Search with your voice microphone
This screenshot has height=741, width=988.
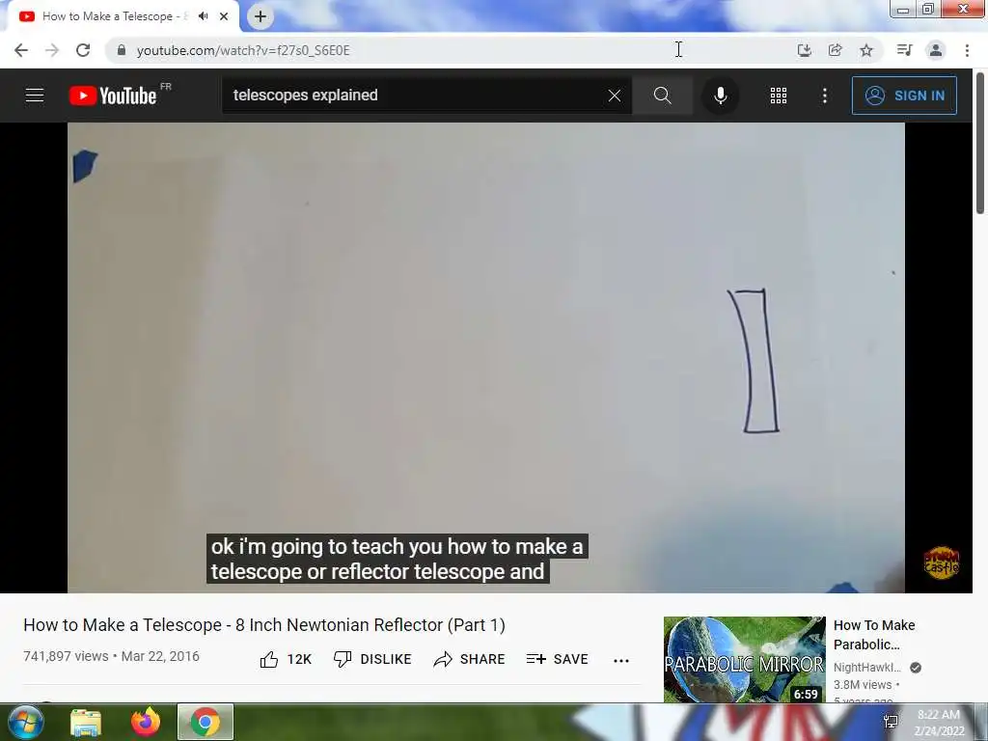coord(721,96)
